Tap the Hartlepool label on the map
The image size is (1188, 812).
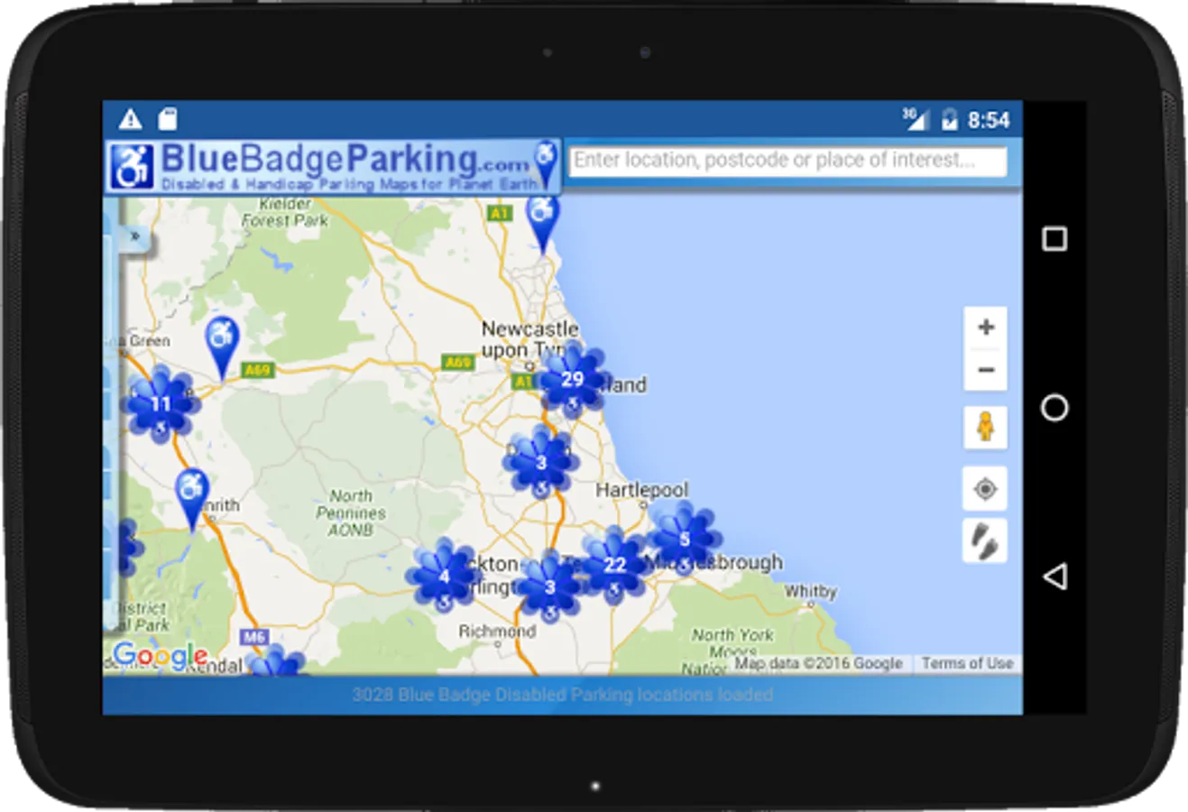pos(641,490)
